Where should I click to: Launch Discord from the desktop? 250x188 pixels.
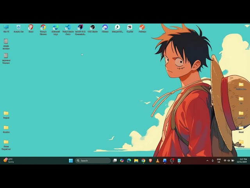105,27
